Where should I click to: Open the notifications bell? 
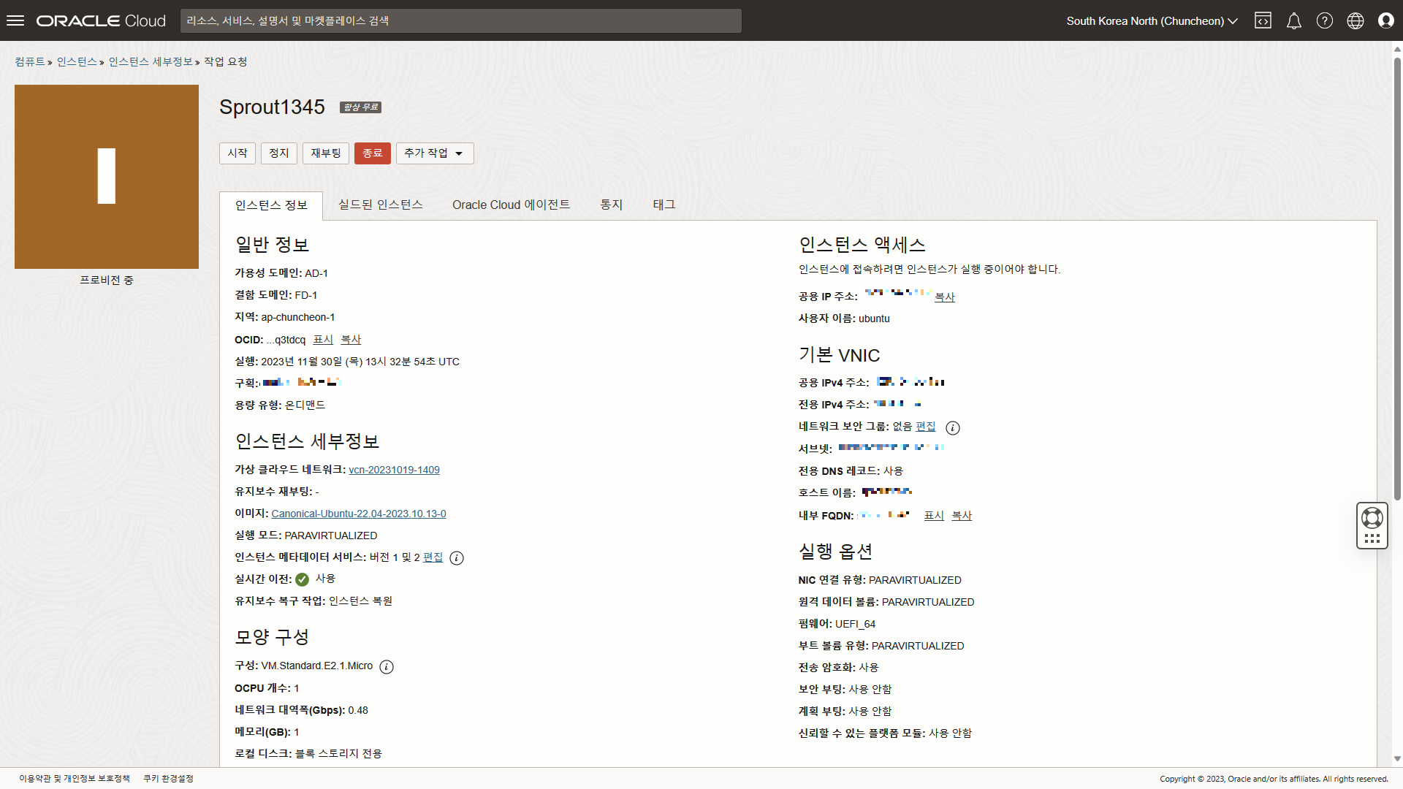pos(1293,20)
